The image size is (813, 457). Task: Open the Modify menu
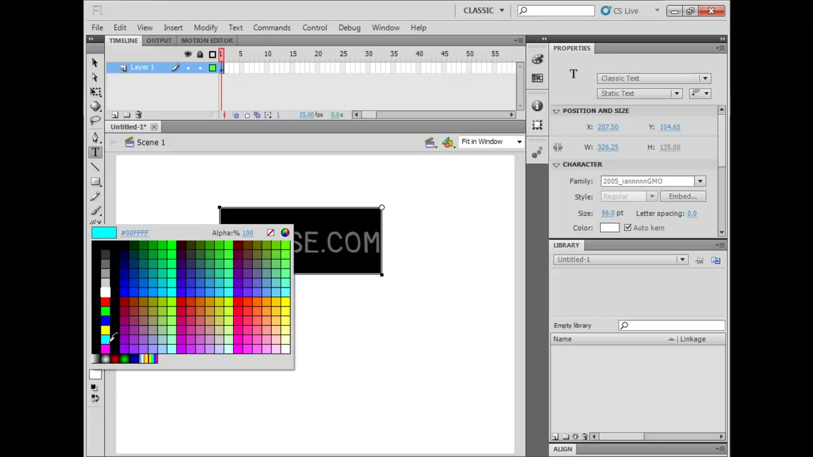206,28
